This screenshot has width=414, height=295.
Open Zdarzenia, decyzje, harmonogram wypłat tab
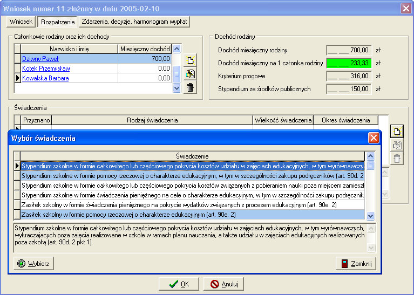[134, 22]
